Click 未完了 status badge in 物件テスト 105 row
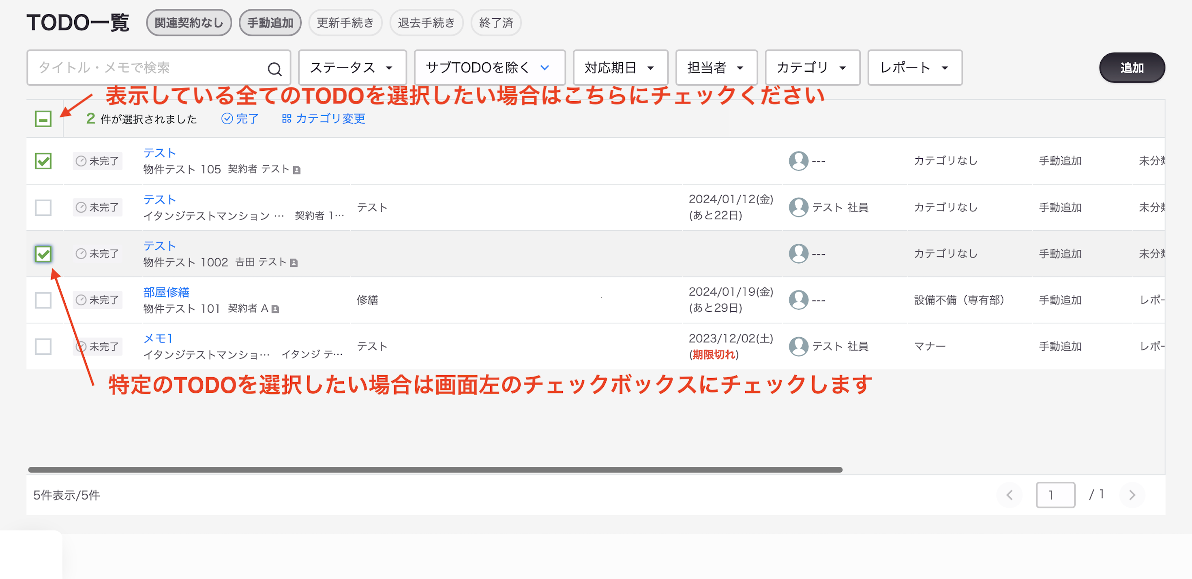This screenshot has width=1192, height=579. (98, 161)
